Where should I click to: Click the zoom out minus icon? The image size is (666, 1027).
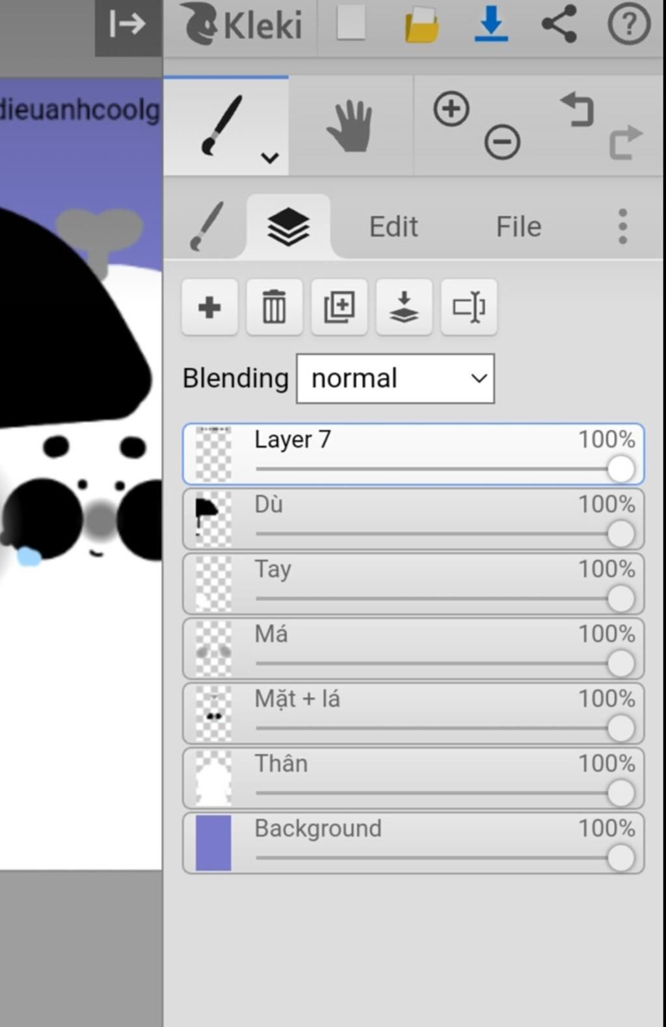(x=502, y=142)
